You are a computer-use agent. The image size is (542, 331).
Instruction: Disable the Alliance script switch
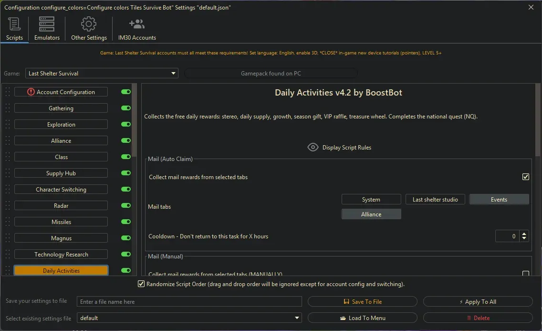(x=126, y=140)
